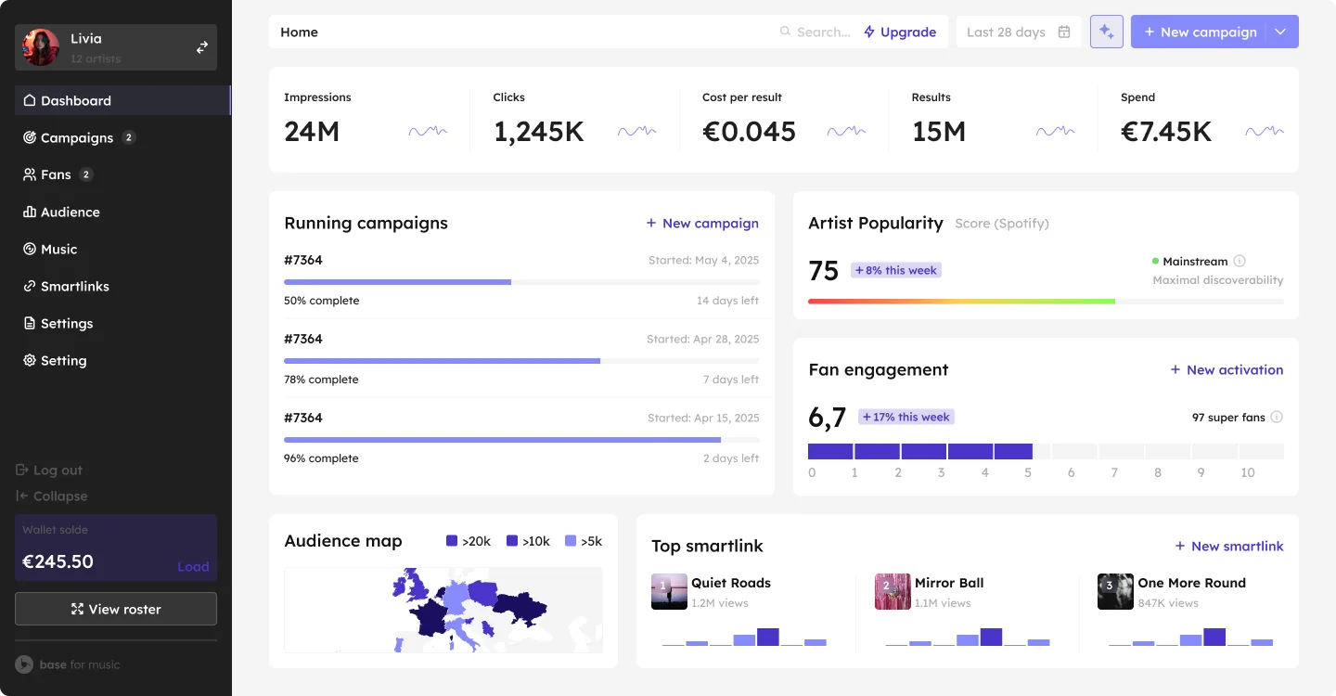
Task: Click Livia's profile avatar
Action: [x=41, y=47]
